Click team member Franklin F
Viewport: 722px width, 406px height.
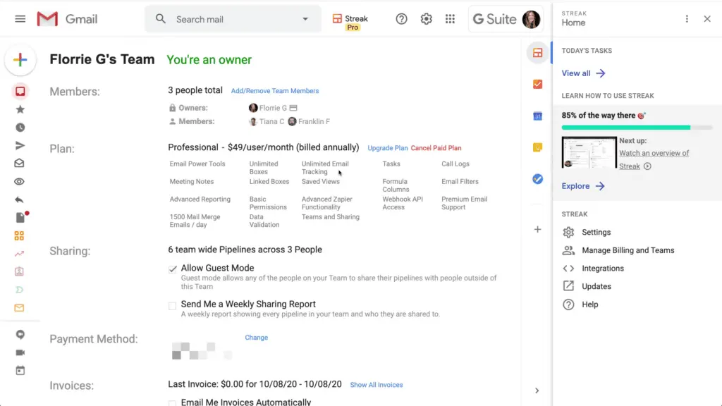tap(309, 121)
